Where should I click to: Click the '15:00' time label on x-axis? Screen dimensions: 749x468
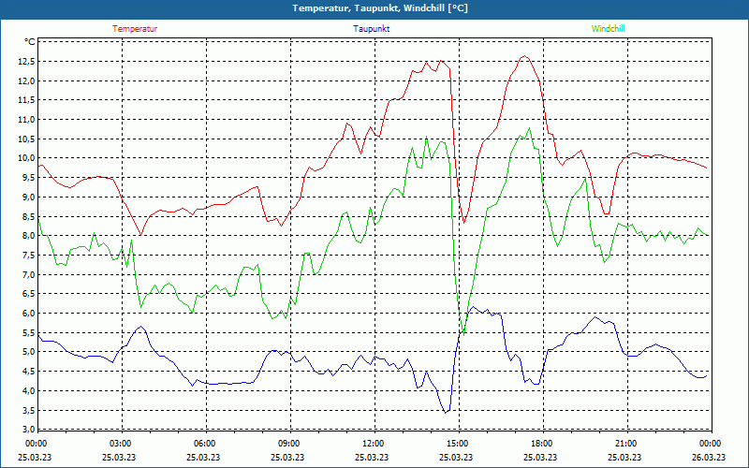tap(458, 444)
